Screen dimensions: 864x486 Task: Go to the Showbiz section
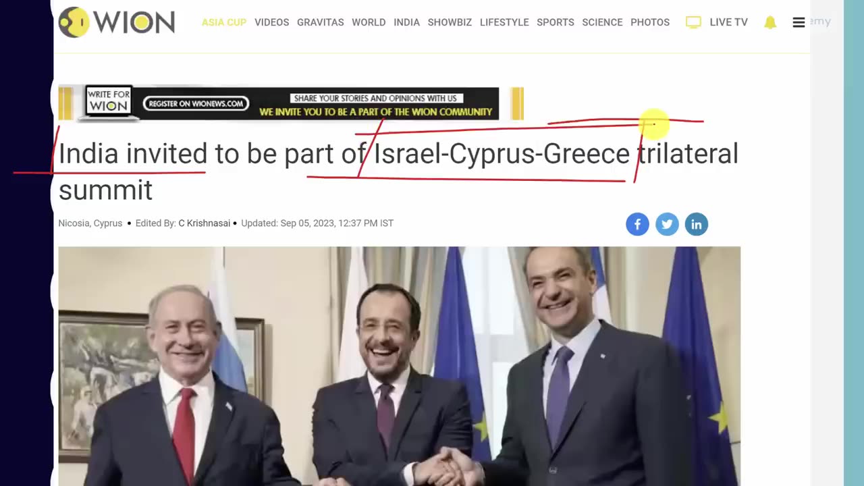(x=450, y=22)
